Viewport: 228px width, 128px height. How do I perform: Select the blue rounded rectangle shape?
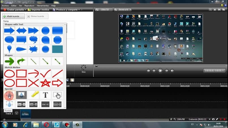pyautogui.click(x=57, y=31)
